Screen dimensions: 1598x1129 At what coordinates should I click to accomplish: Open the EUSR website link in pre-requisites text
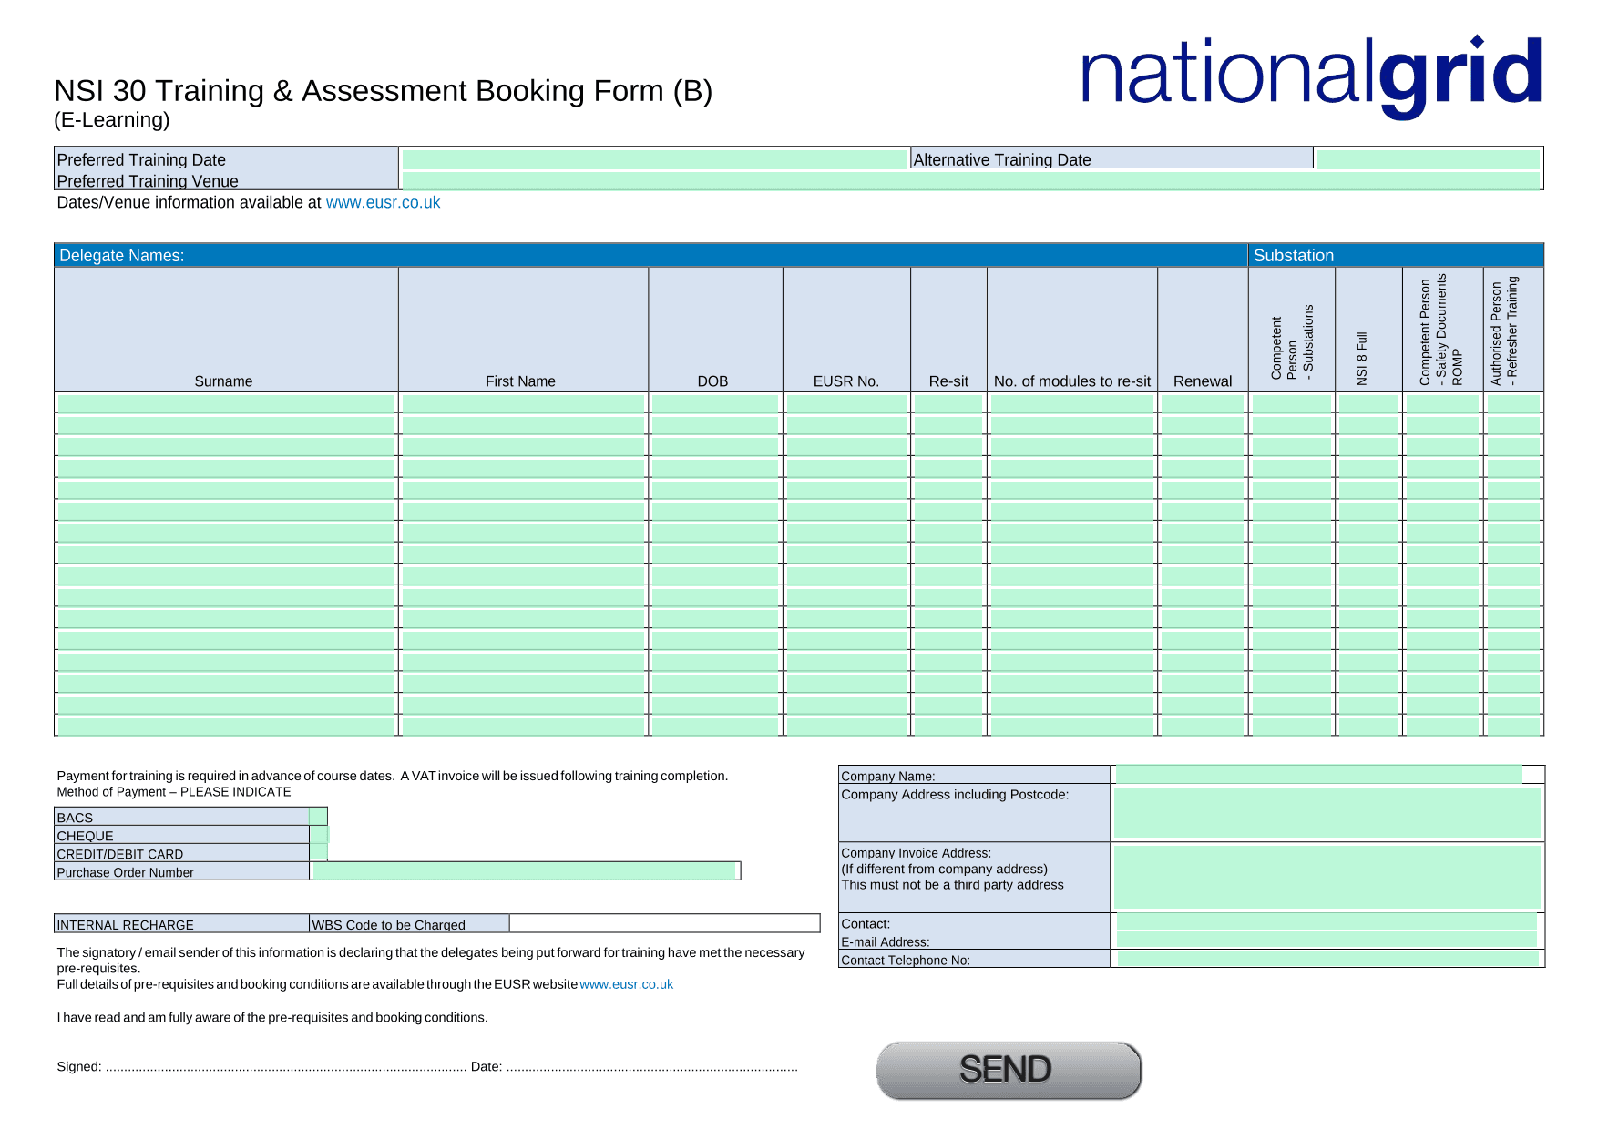(626, 984)
